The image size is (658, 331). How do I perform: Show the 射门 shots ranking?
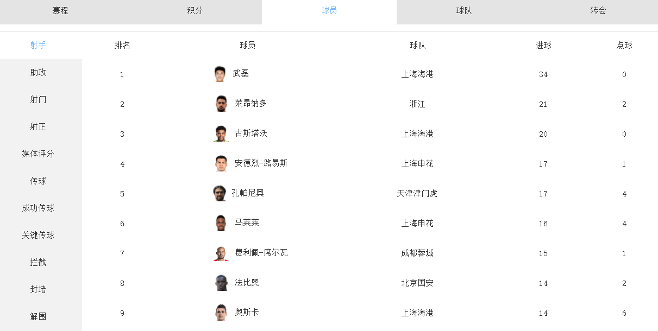click(38, 99)
